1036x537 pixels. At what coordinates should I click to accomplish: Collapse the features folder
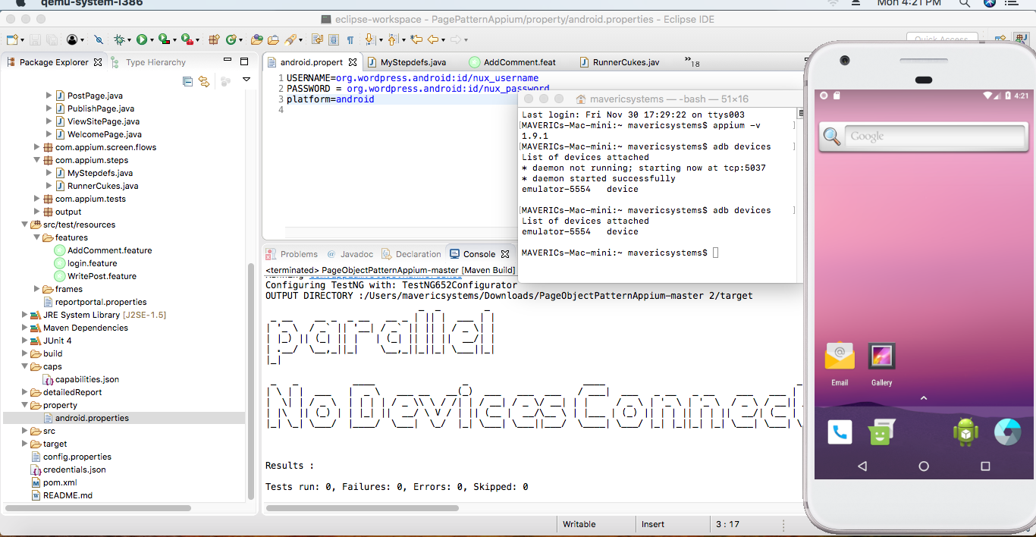coord(36,237)
